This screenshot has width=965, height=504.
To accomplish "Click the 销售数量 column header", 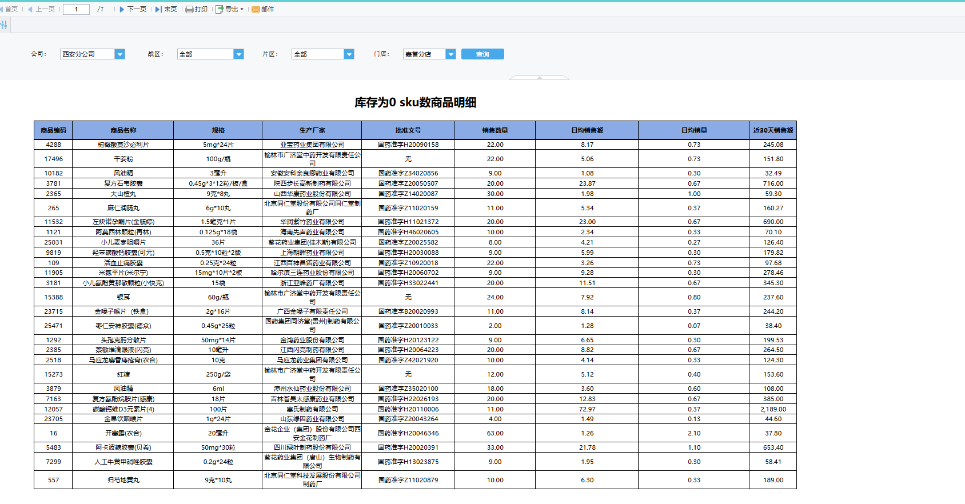I will (x=495, y=130).
